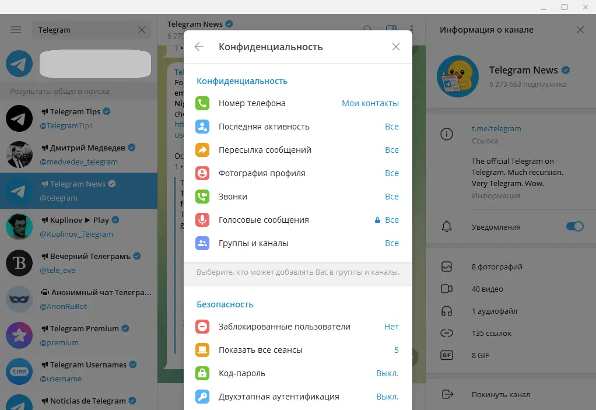Click the bell icon next to Уведомления

(447, 226)
